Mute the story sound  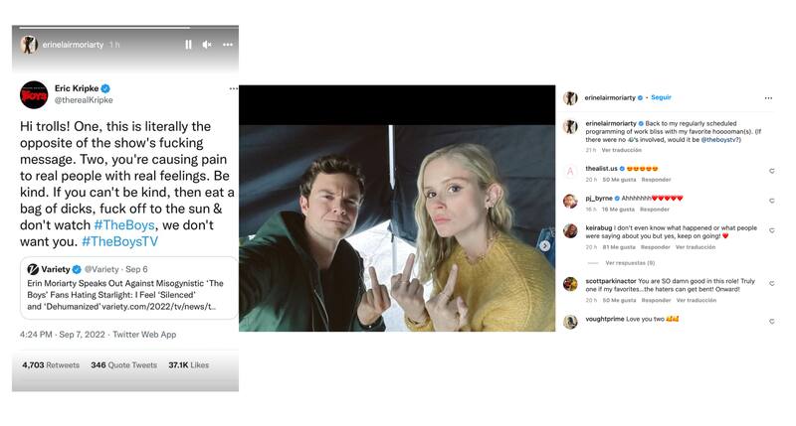coord(207,45)
